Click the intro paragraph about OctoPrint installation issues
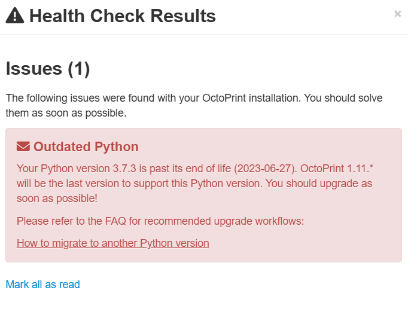This screenshot has width=408, height=315. click(x=194, y=106)
